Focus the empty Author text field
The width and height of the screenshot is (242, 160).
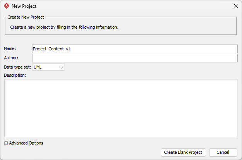(x=135, y=58)
